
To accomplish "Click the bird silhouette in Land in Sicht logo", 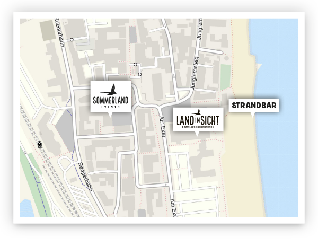I will 197,112.
